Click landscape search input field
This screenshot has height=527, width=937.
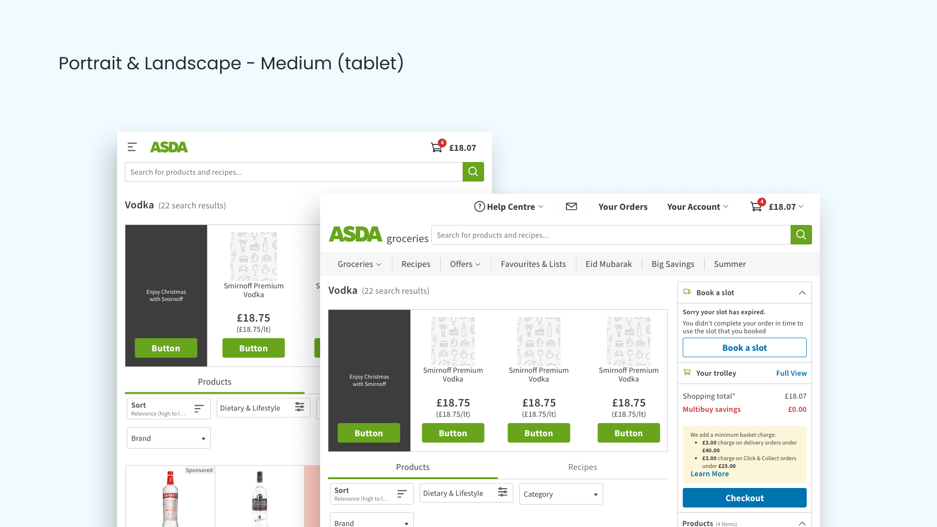(x=611, y=235)
